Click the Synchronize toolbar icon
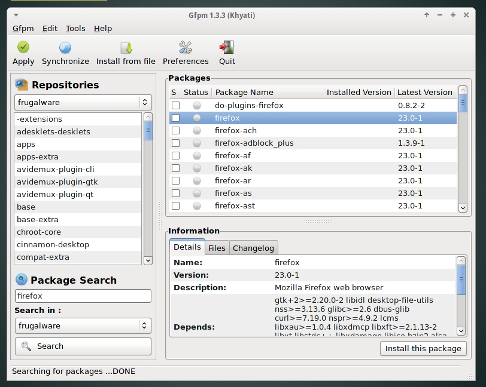Screen dimensions: 486x387 click(65, 48)
